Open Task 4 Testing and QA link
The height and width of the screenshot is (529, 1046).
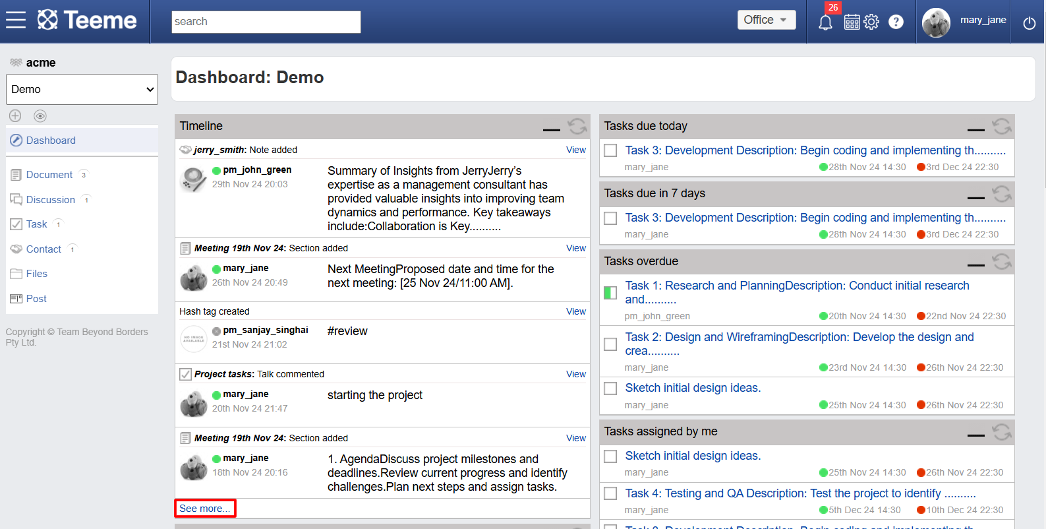point(800,493)
